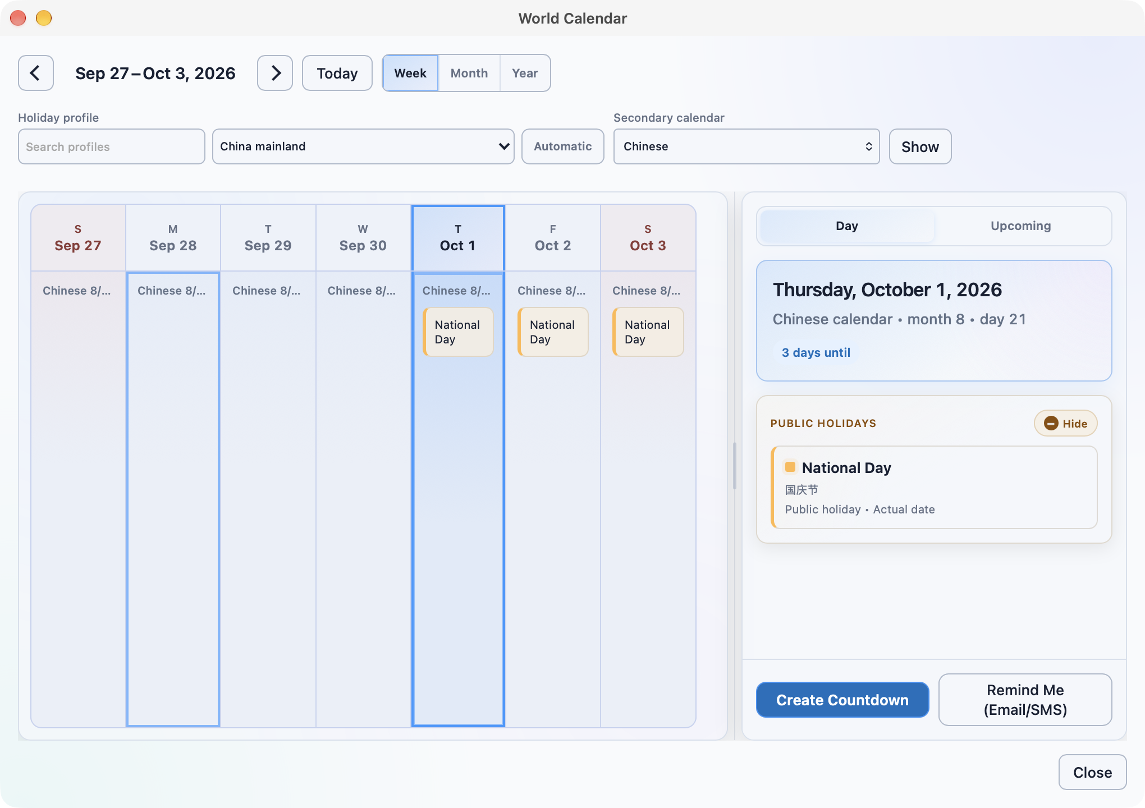This screenshot has width=1145, height=808.
Task: Click the 3 days until badge
Action: coord(816,352)
